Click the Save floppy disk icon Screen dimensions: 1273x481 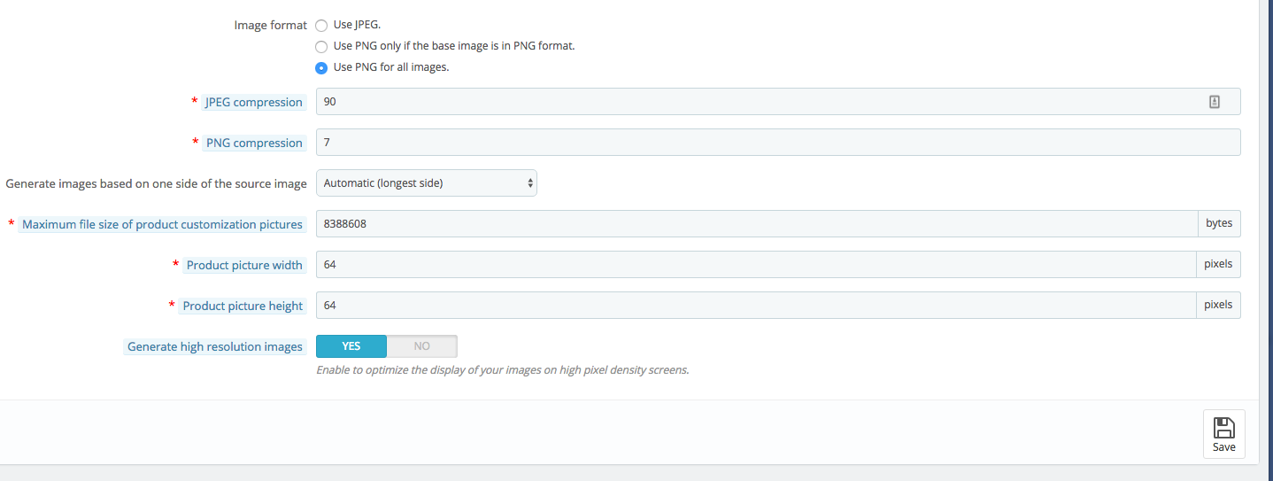coord(1224,429)
